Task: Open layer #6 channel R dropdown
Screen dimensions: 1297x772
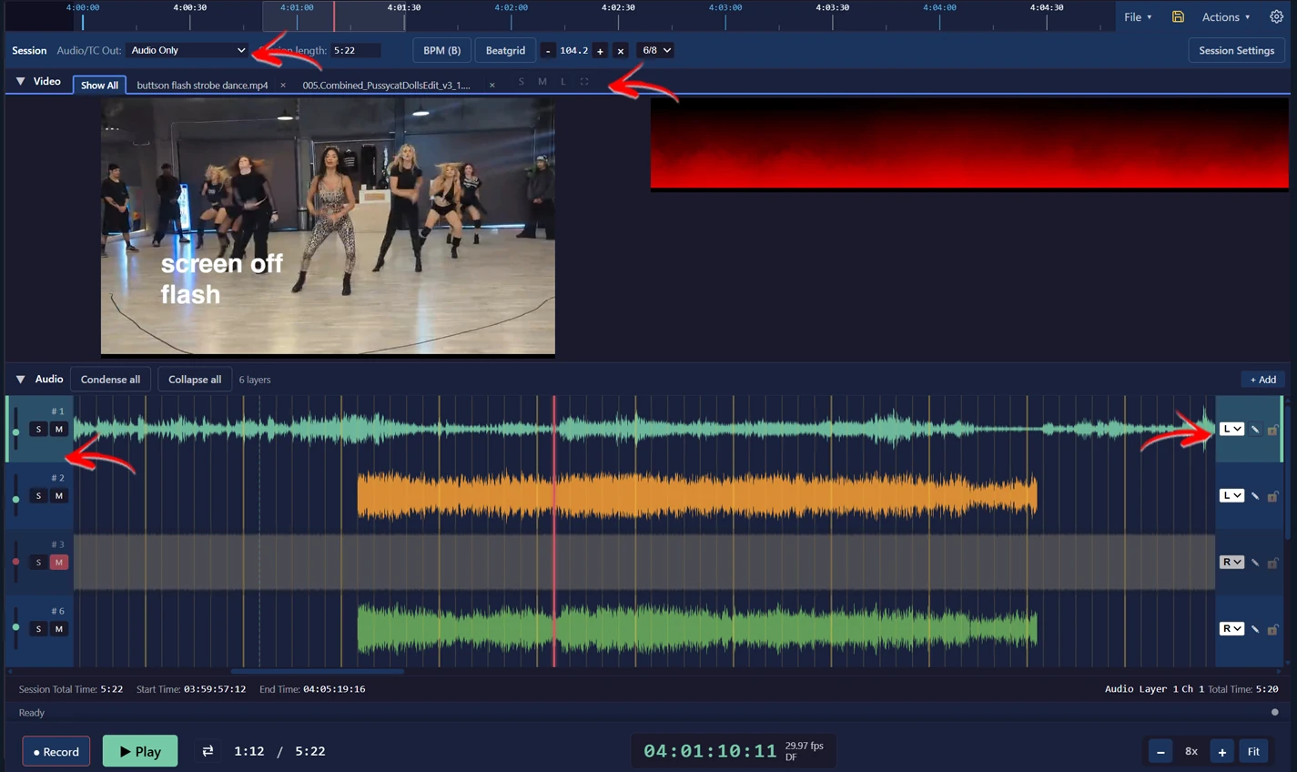Action: [1231, 628]
